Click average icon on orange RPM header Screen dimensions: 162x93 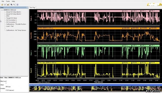tap(150, 28)
